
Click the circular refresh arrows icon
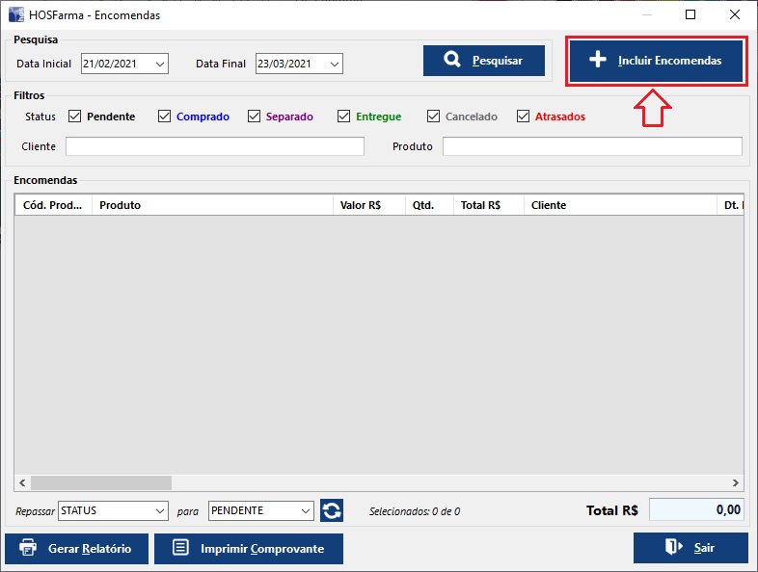[332, 510]
